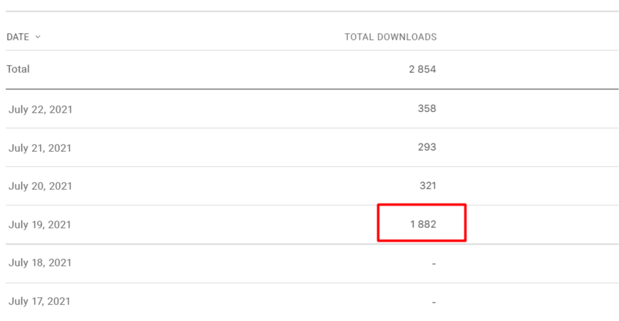Screen dimensions: 619x321
Task: Select the Total summary row label
Action: pyautogui.click(x=18, y=69)
